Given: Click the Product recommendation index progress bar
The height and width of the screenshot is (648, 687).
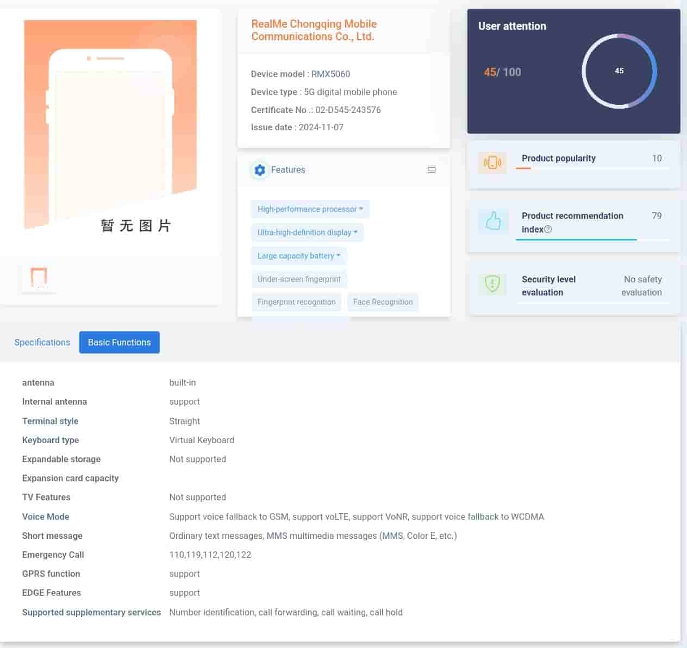Looking at the screenshot, I should click(x=592, y=240).
